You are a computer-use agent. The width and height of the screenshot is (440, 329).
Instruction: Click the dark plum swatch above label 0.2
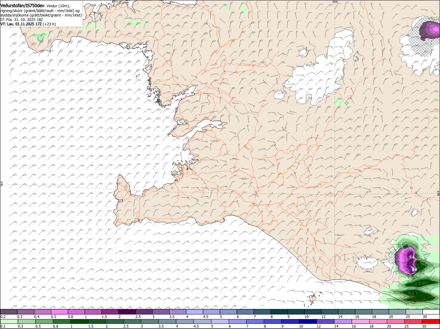9,312
